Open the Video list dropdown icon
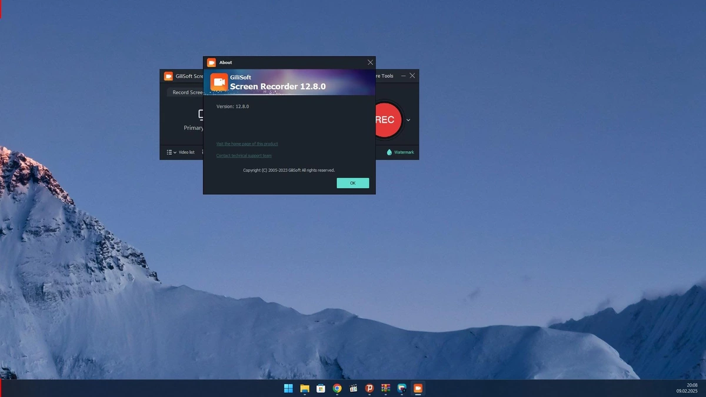This screenshot has width=706, height=397. pyautogui.click(x=171, y=152)
